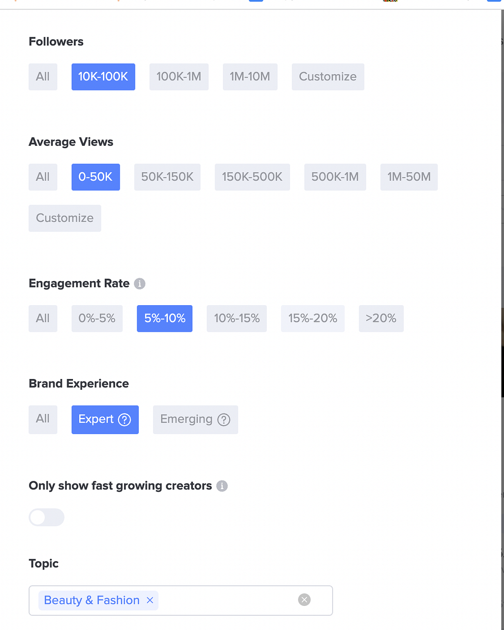Set Followers filter to All

43,77
